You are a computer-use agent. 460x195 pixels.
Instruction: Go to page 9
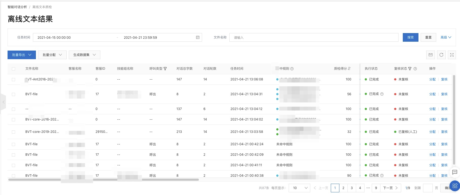376,188
